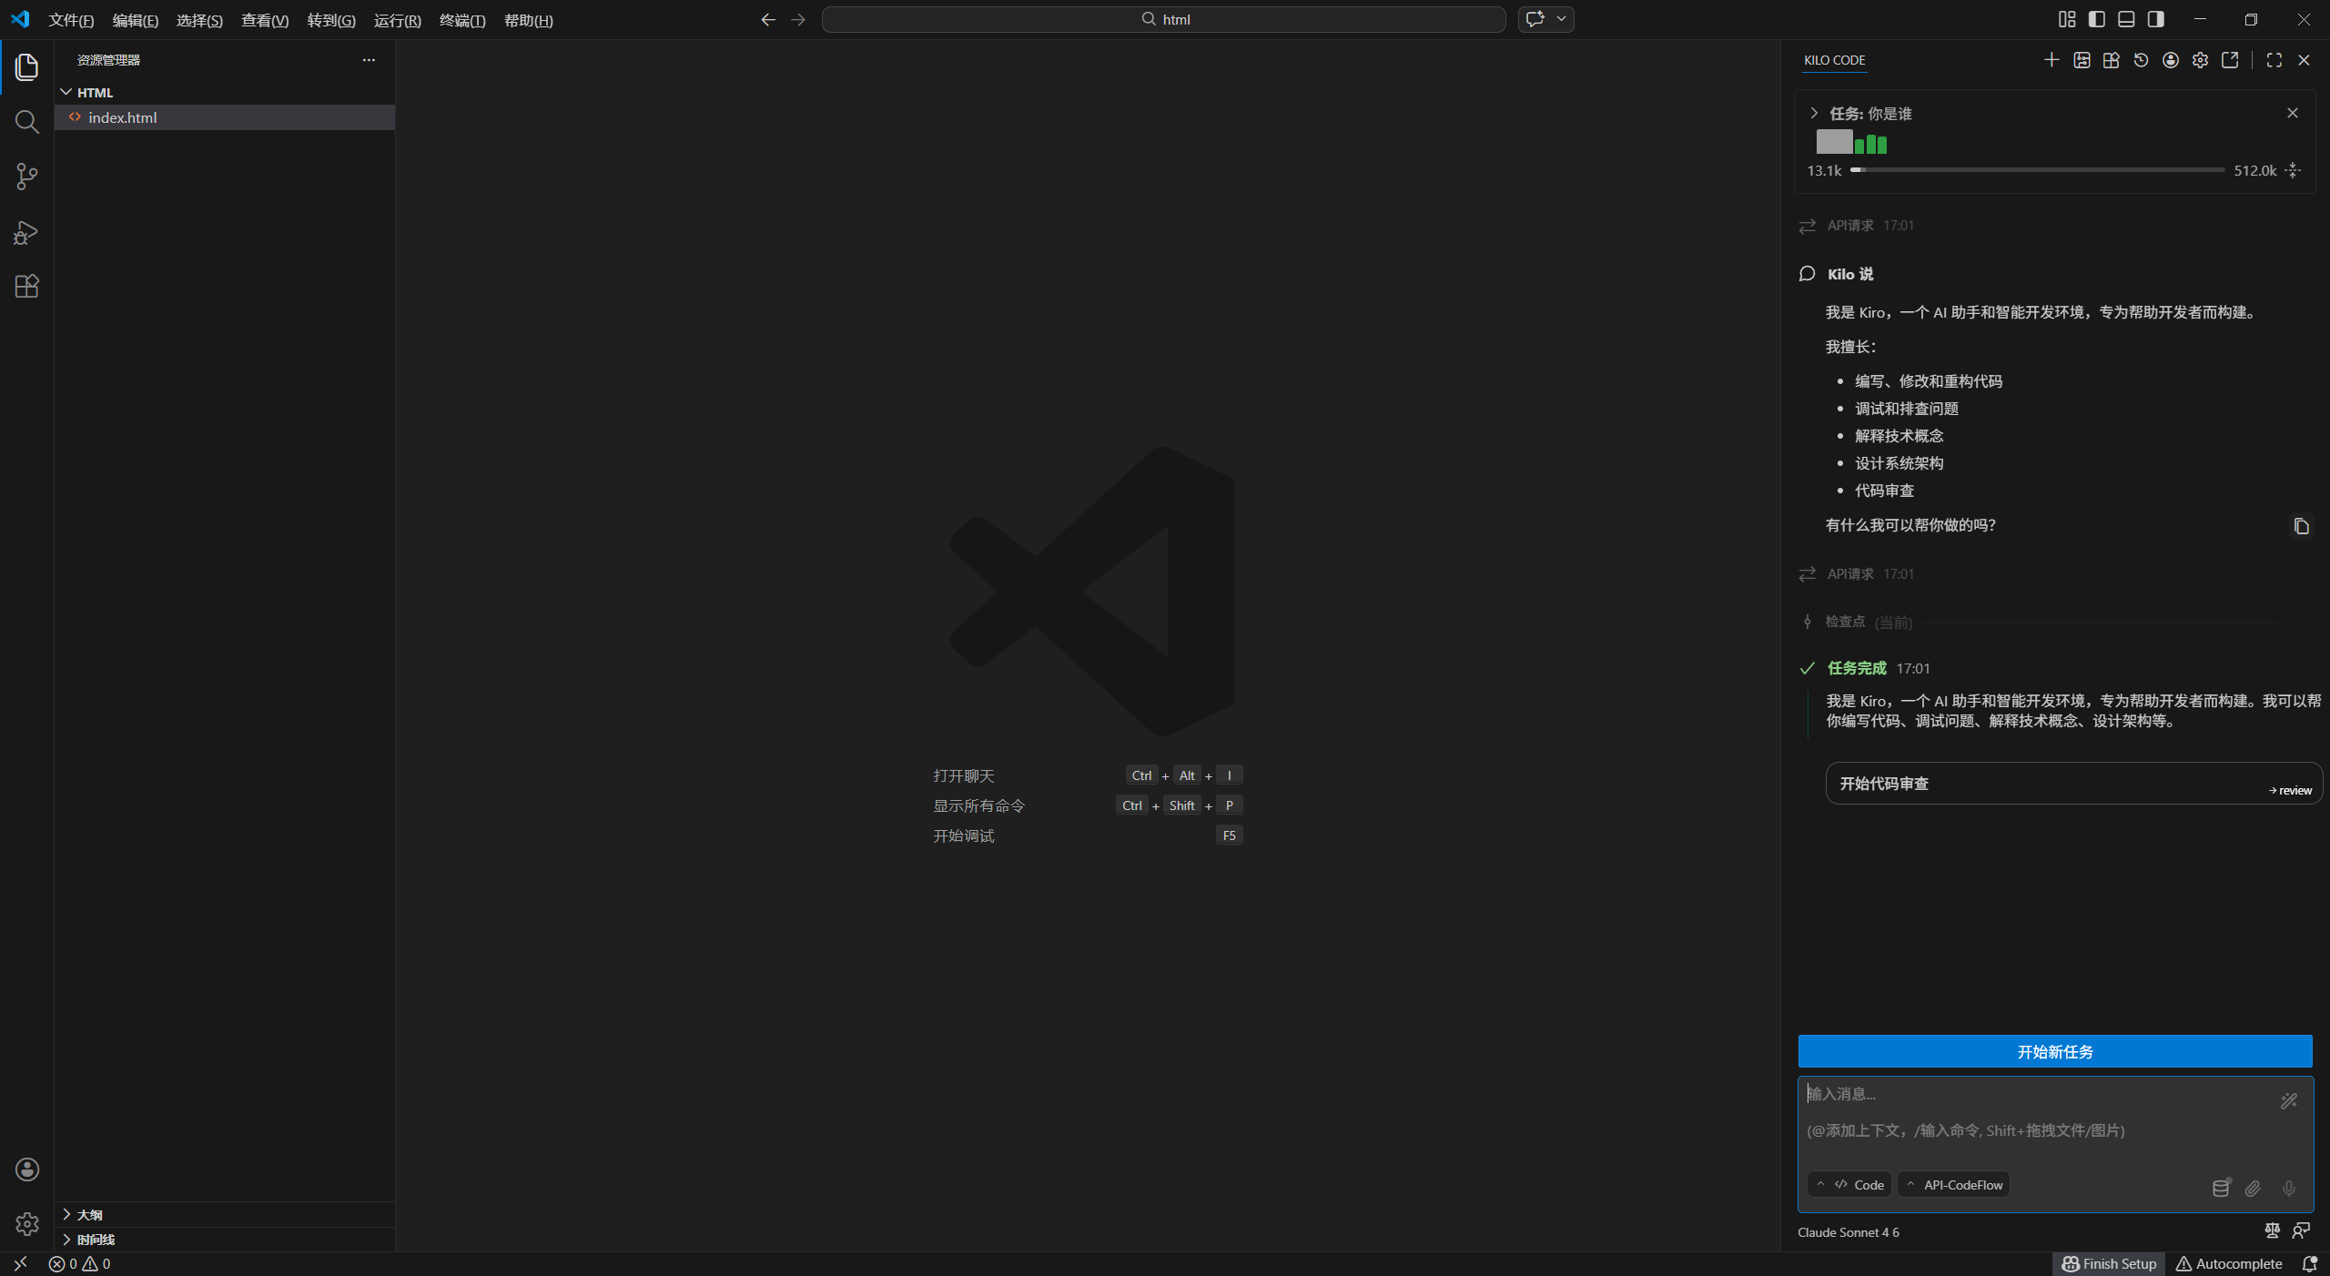Open the 终端(T) menu
This screenshot has width=2330, height=1276.
461,20
